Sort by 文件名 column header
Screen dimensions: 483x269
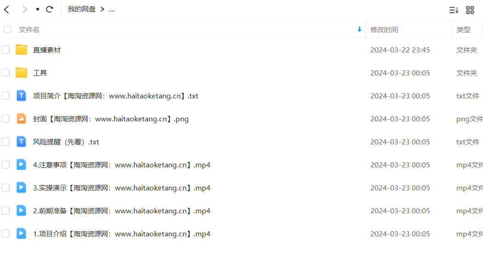point(29,29)
